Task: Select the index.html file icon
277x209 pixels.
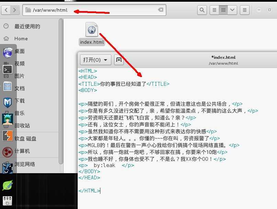Action: (x=92, y=30)
